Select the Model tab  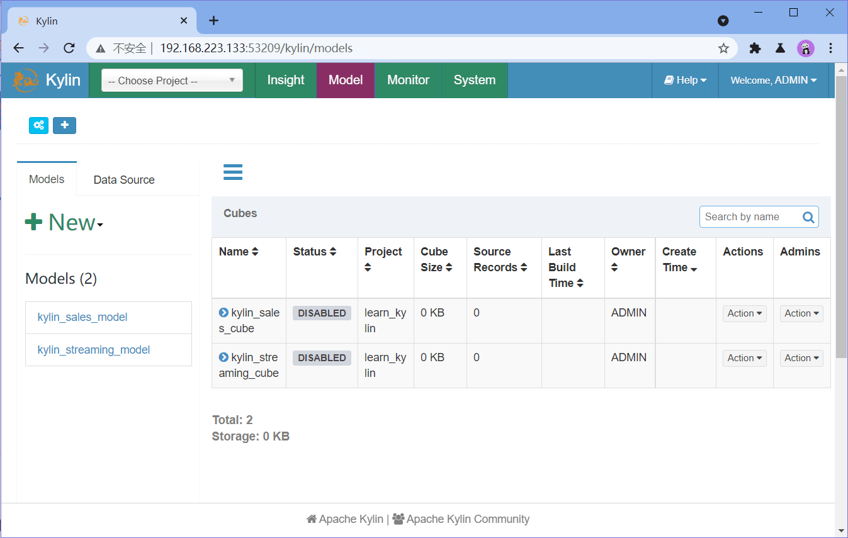click(346, 80)
